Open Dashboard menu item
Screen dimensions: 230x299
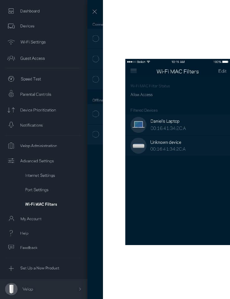30,11
